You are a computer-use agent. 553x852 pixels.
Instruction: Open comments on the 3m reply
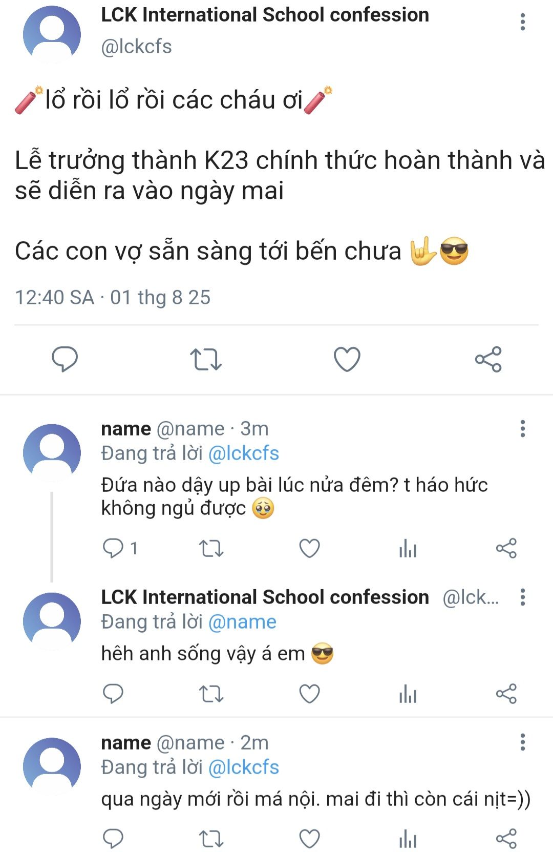113,548
